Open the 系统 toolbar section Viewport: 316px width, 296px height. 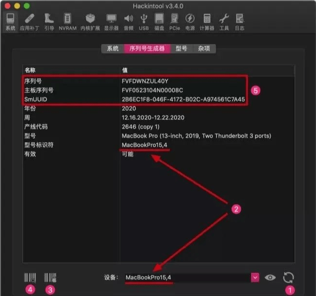click(x=10, y=22)
